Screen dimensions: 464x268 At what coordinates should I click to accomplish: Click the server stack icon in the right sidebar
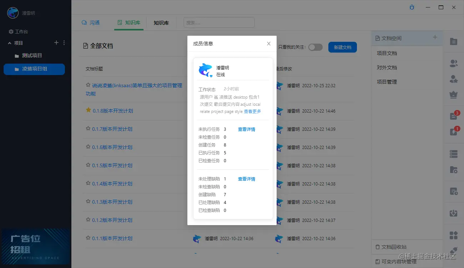454,154
